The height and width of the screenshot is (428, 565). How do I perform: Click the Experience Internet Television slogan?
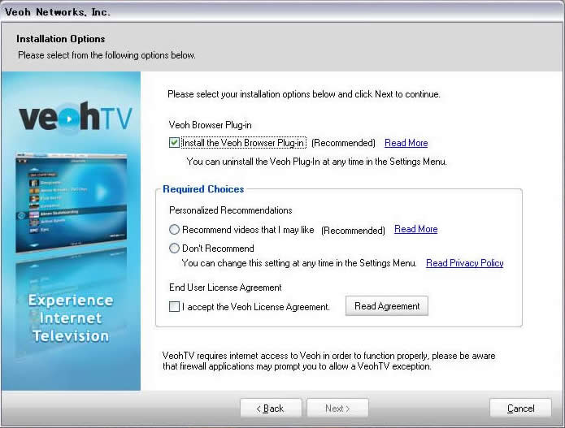click(x=71, y=318)
